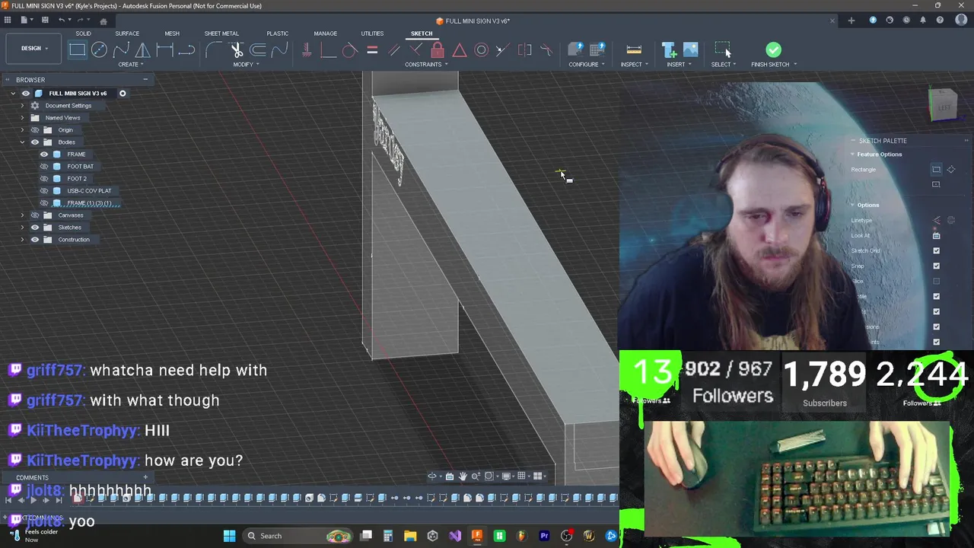The width and height of the screenshot is (974, 548).
Task: Open the DESIGN workspace dropdown
Action: [x=34, y=49]
